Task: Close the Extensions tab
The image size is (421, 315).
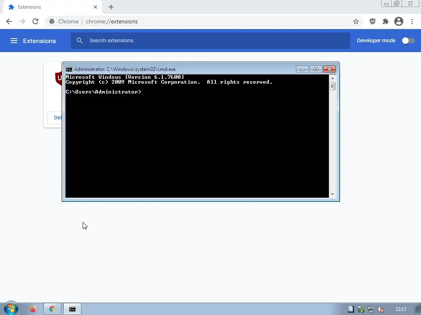Action: 95,7
